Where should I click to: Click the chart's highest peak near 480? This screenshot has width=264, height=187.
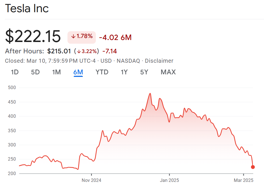click(x=150, y=93)
